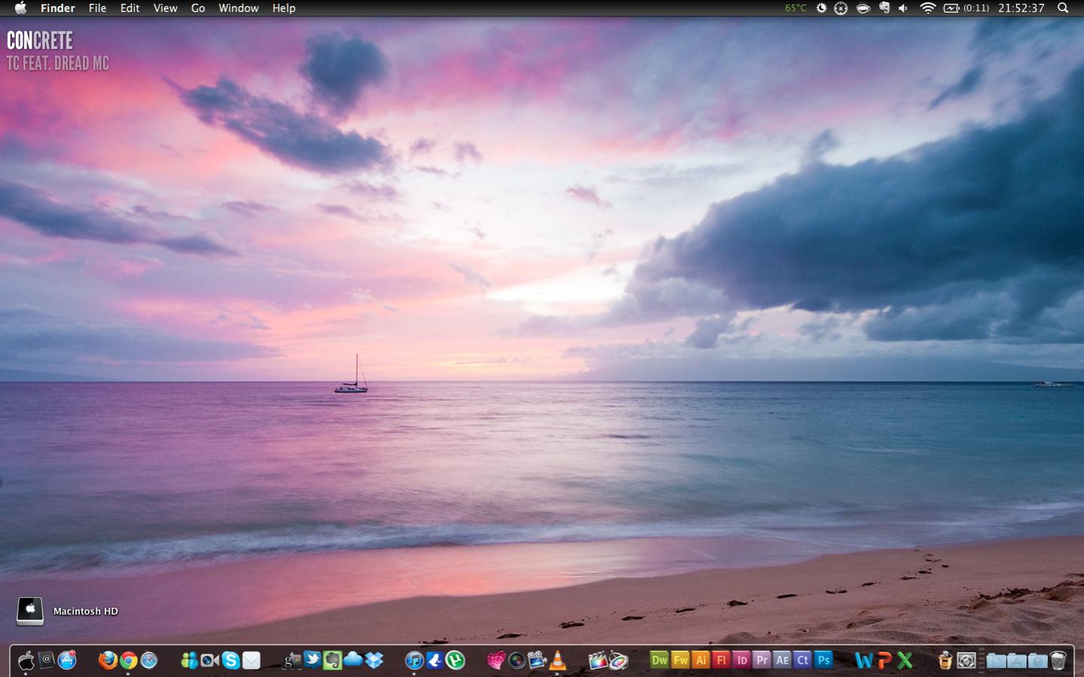Launch Adobe Premiere (Pr) from Dock
Screen dimensions: 1084x677
pos(762,660)
